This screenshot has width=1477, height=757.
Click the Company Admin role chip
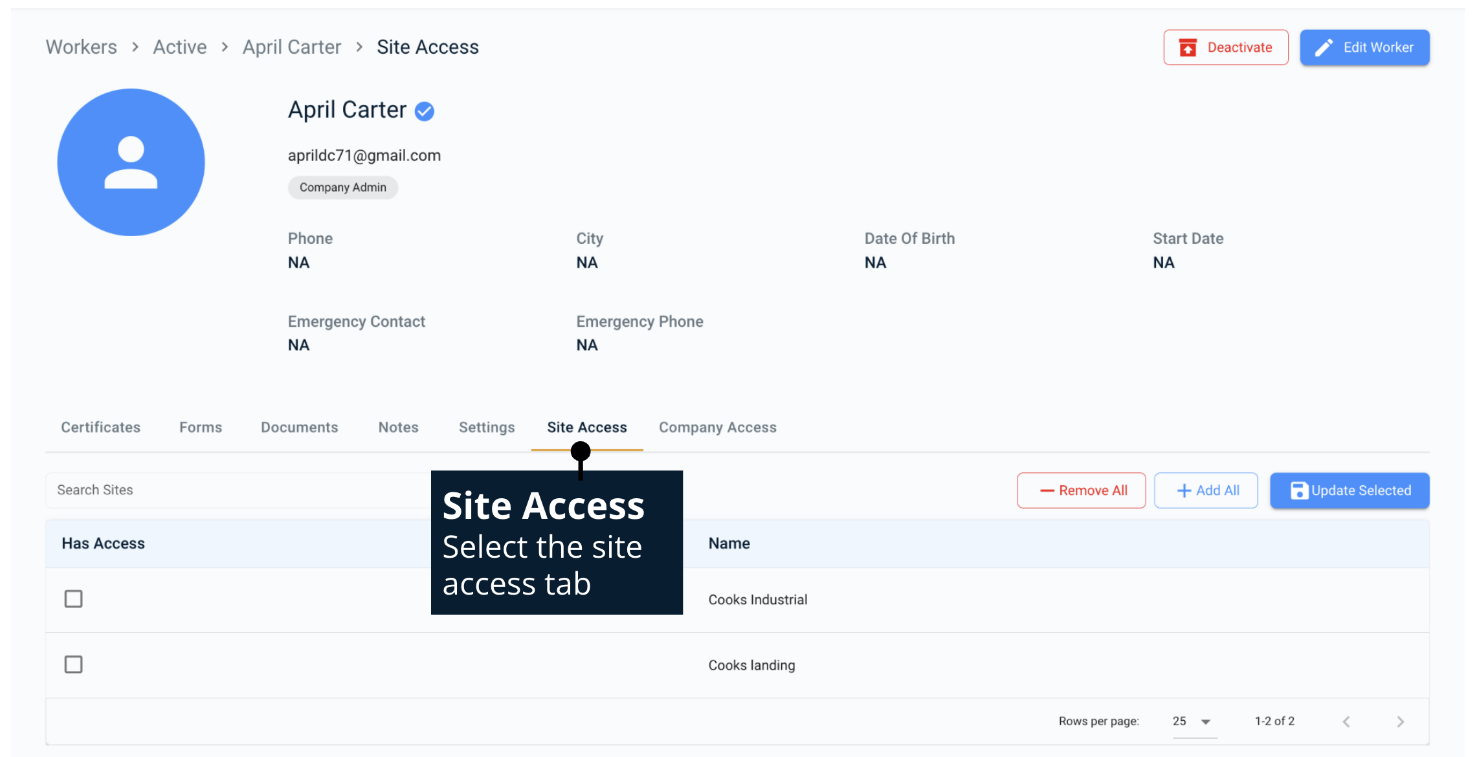[343, 188]
